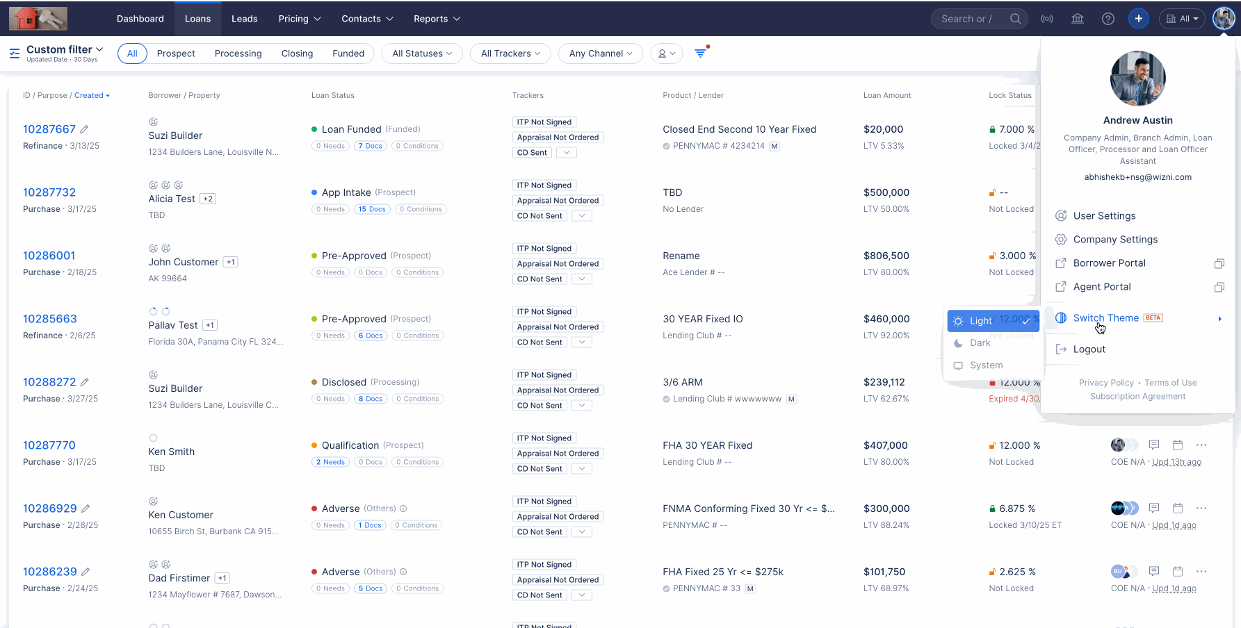Open the All Statuses dropdown
This screenshot has height=628, width=1241.
pyautogui.click(x=422, y=53)
